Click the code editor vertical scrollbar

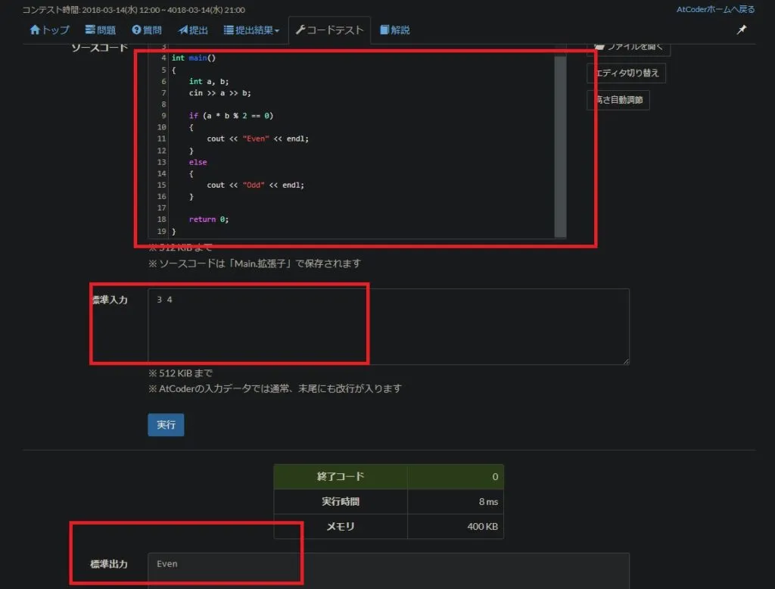[560, 144]
